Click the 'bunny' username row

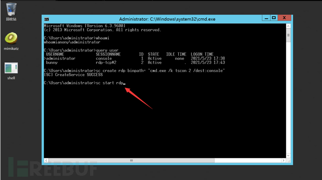click(135, 63)
